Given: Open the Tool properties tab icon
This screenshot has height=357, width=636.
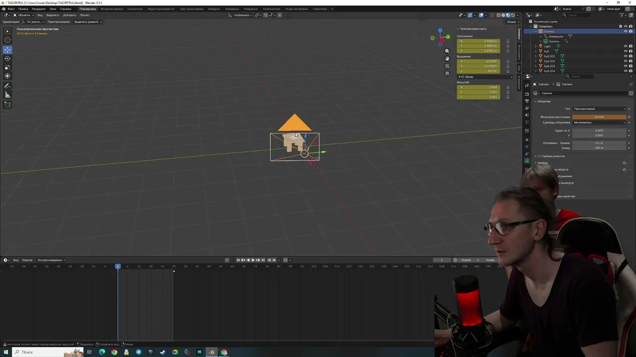Looking at the screenshot, I should click(527, 85).
